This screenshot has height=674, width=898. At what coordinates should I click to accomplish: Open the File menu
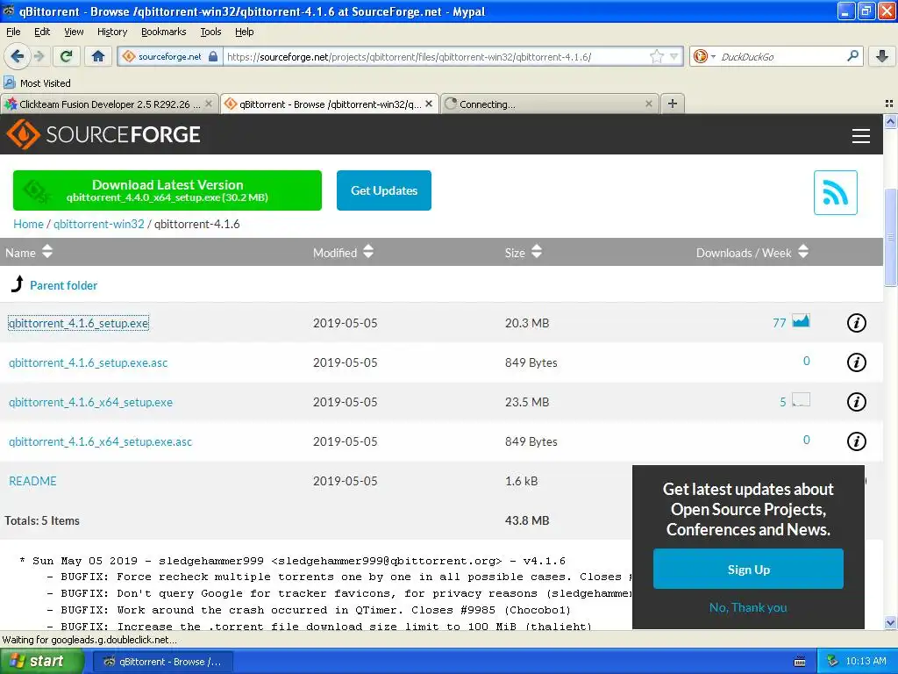[x=13, y=32]
